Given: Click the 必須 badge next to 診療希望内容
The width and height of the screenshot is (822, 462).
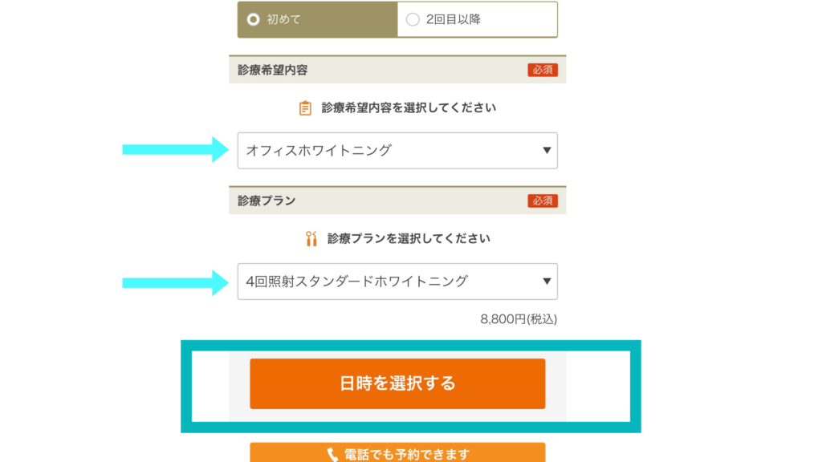Looking at the screenshot, I should [x=543, y=70].
